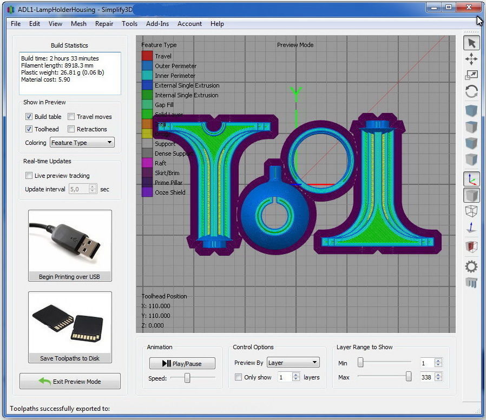
Task: Open the customize support structures tool
Action: point(471,282)
